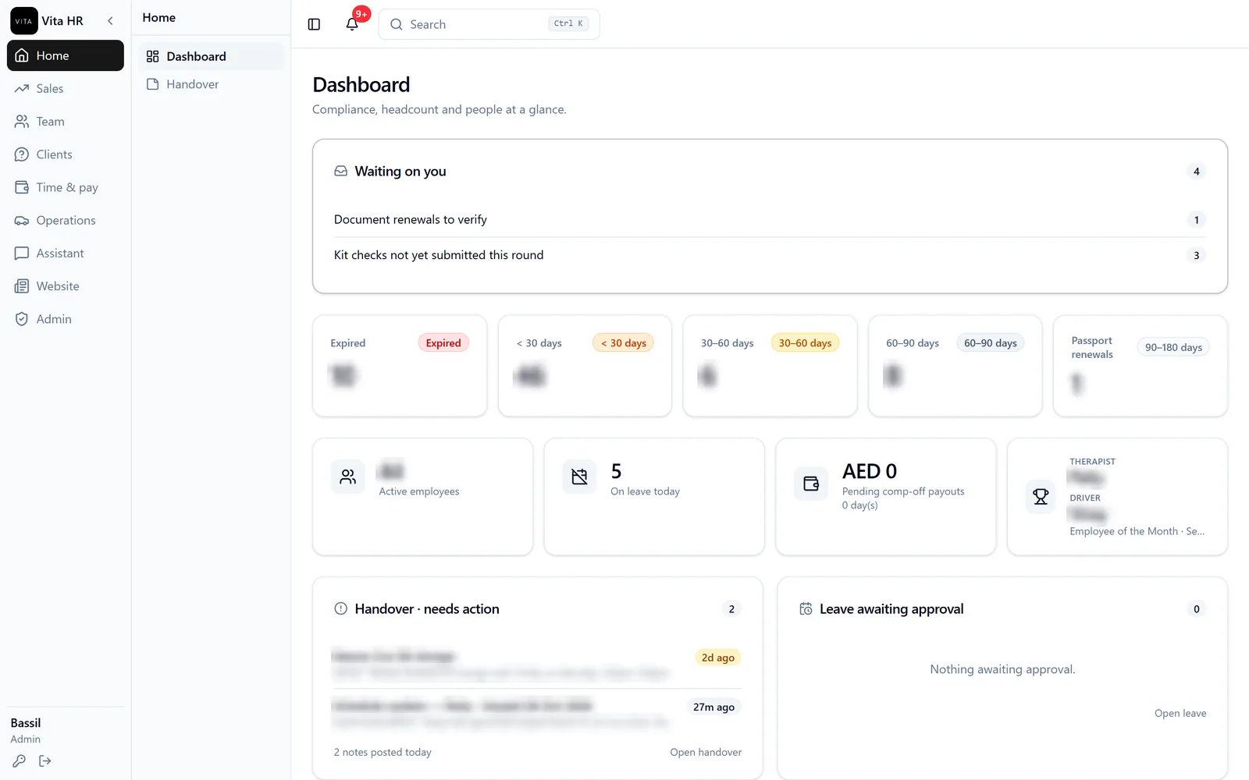Open Kit checks not yet submitted row
Viewport: 1249px width, 780px height.
770,255
